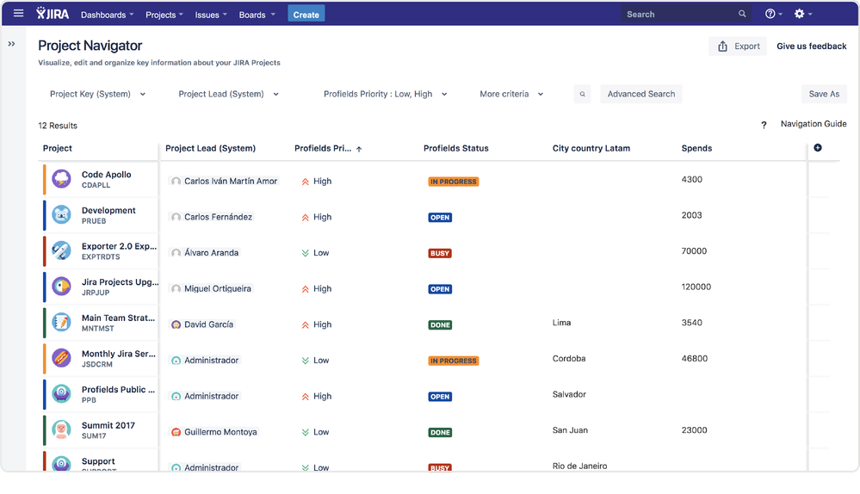The width and height of the screenshot is (860, 494).
Task: Click into the top Search field
Action: 685,15
